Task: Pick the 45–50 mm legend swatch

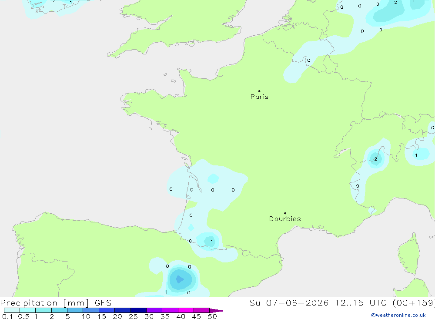Action: pyautogui.click(x=202, y=310)
